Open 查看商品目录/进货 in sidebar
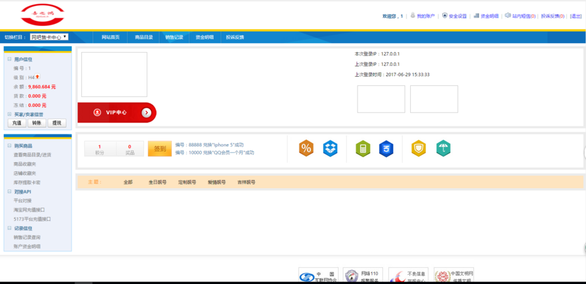The height and width of the screenshot is (284, 586). pyautogui.click(x=32, y=155)
